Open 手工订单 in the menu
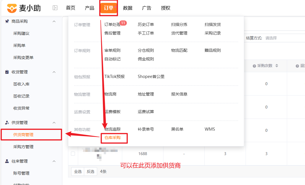 pos(146,33)
